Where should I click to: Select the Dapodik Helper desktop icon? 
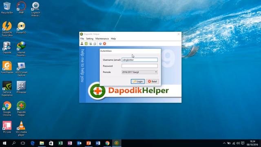click(x=21, y=109)
